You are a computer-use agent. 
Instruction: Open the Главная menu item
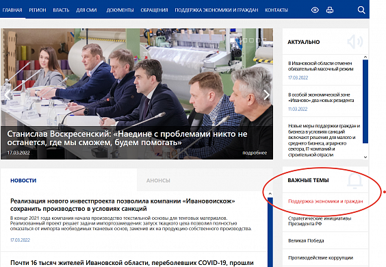12,10
